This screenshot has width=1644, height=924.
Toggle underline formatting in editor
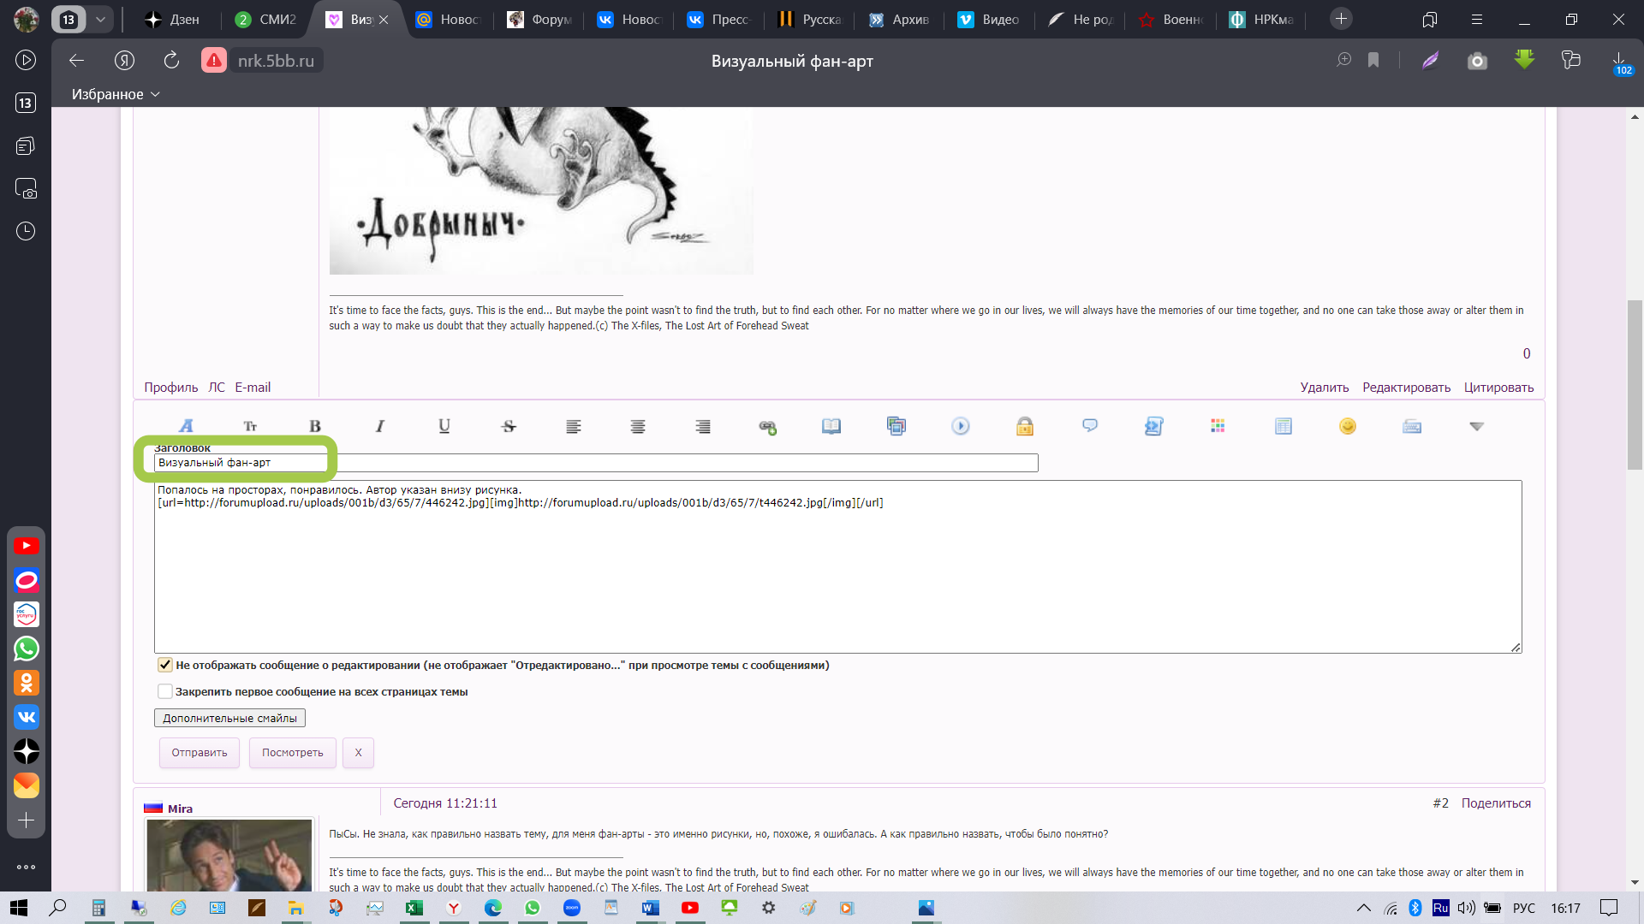(444, 426)
